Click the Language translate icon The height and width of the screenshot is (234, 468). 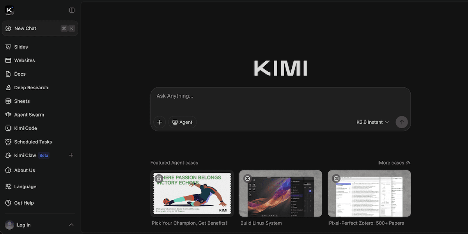(x=8, y=187)
